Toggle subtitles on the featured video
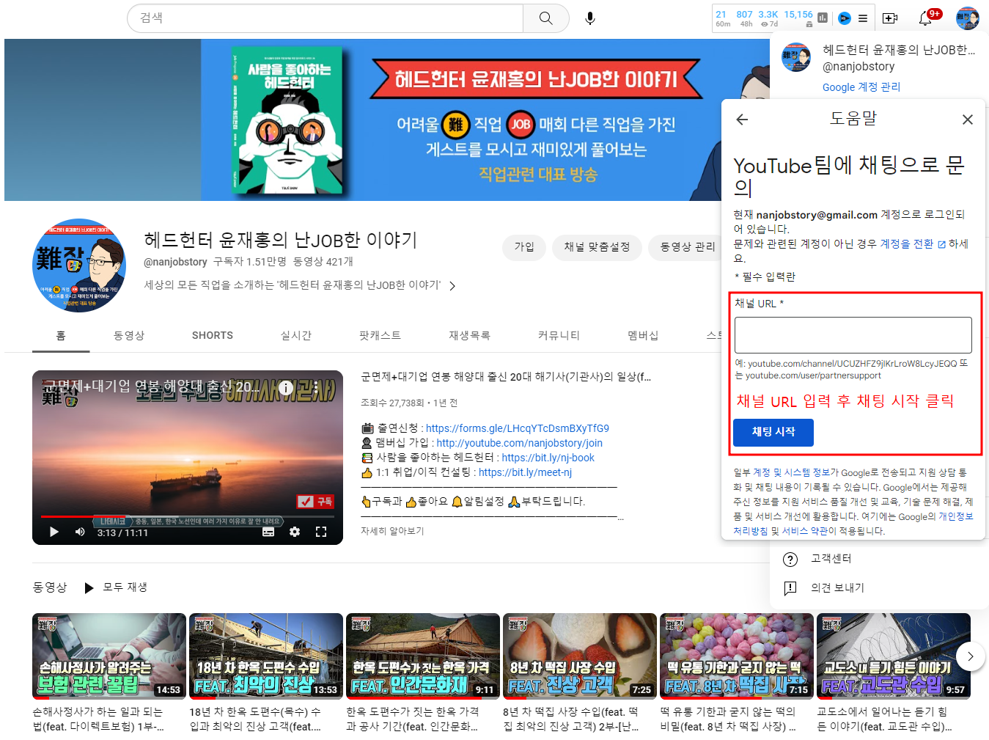This screenshot has width=989, height=740. (268, 532)
